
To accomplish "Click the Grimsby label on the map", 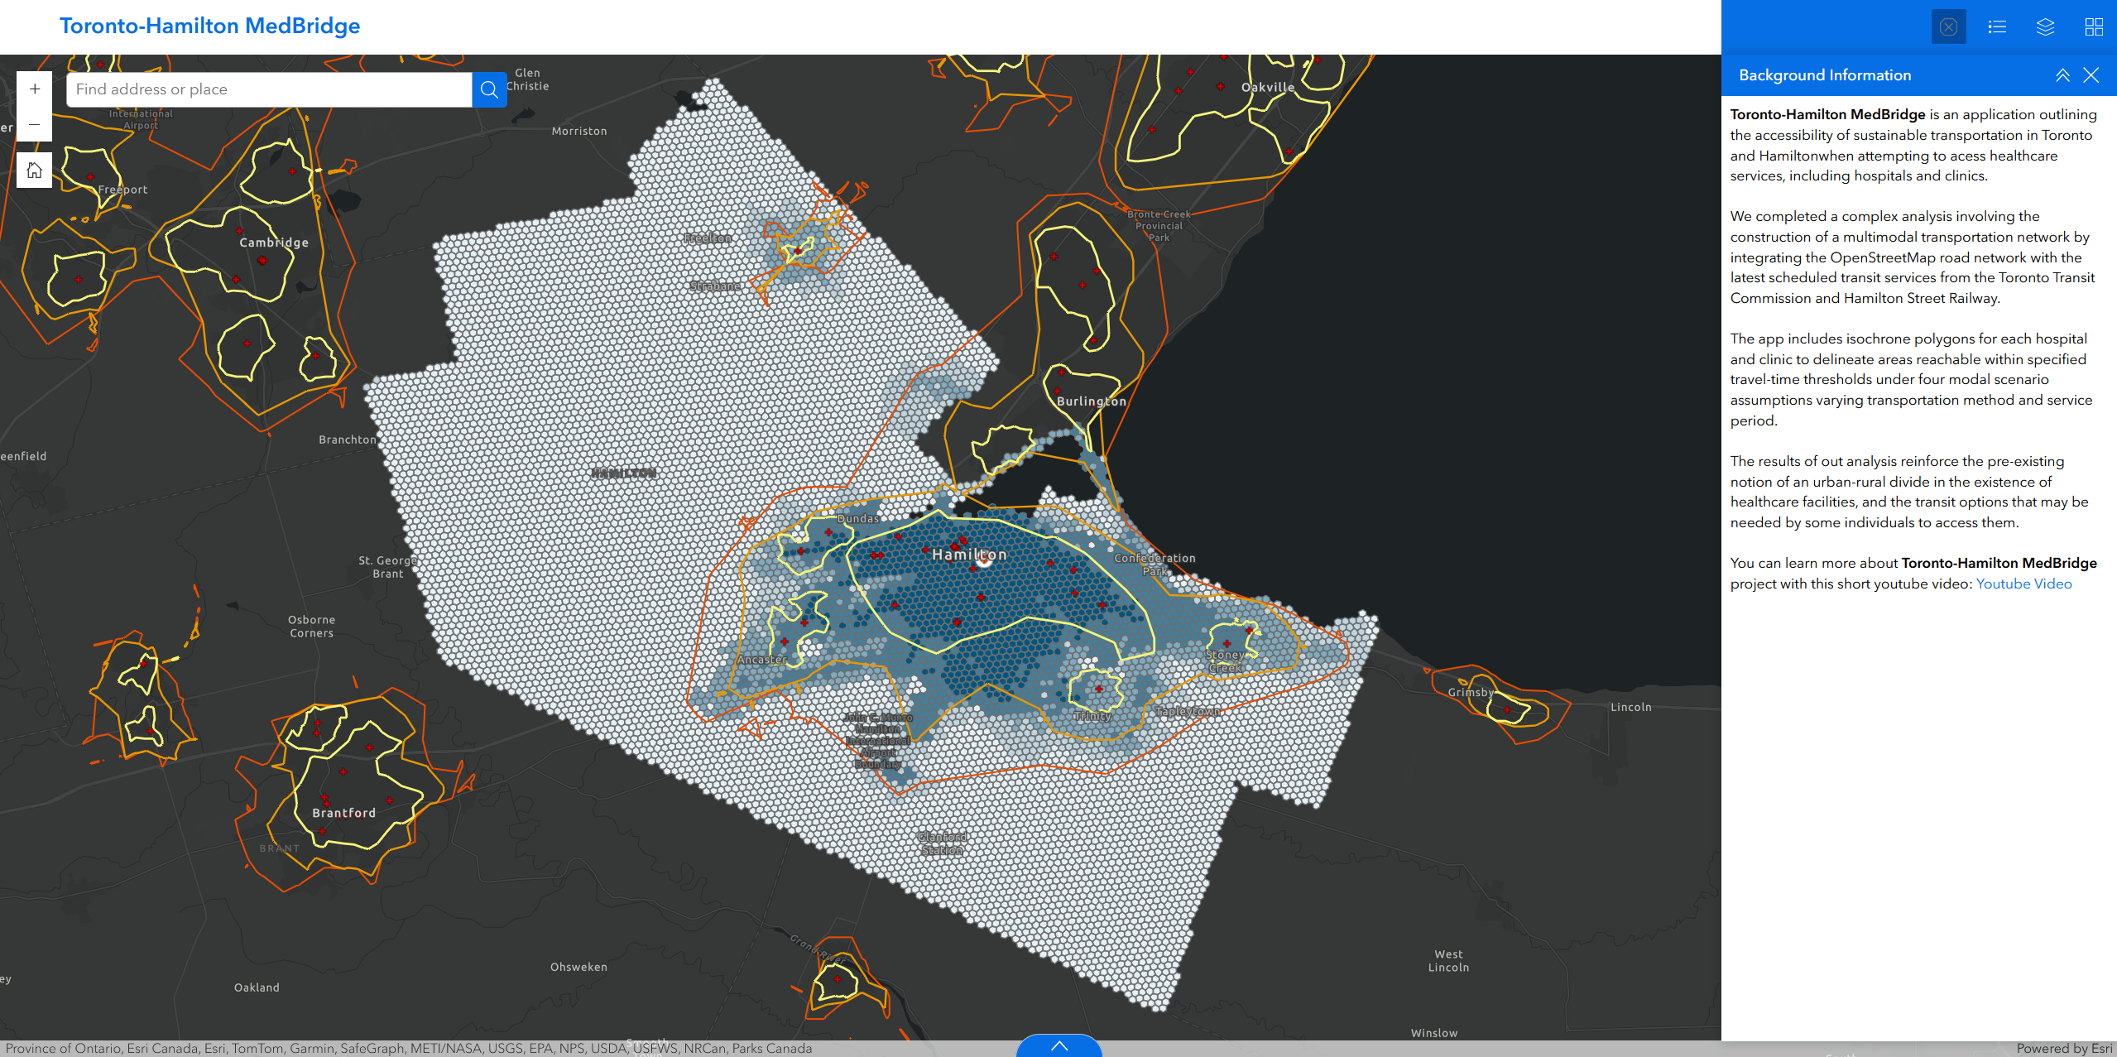I will click(1471, 692).
